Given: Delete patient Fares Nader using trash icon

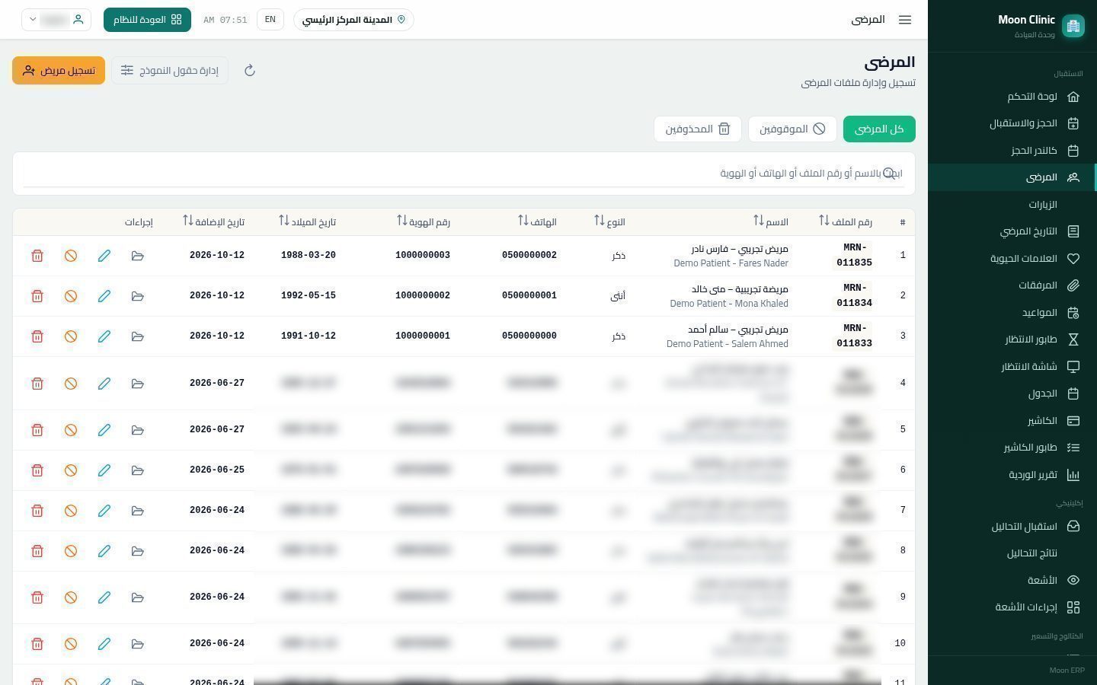Looking at the screenshot, I should (x=37, y=256).
